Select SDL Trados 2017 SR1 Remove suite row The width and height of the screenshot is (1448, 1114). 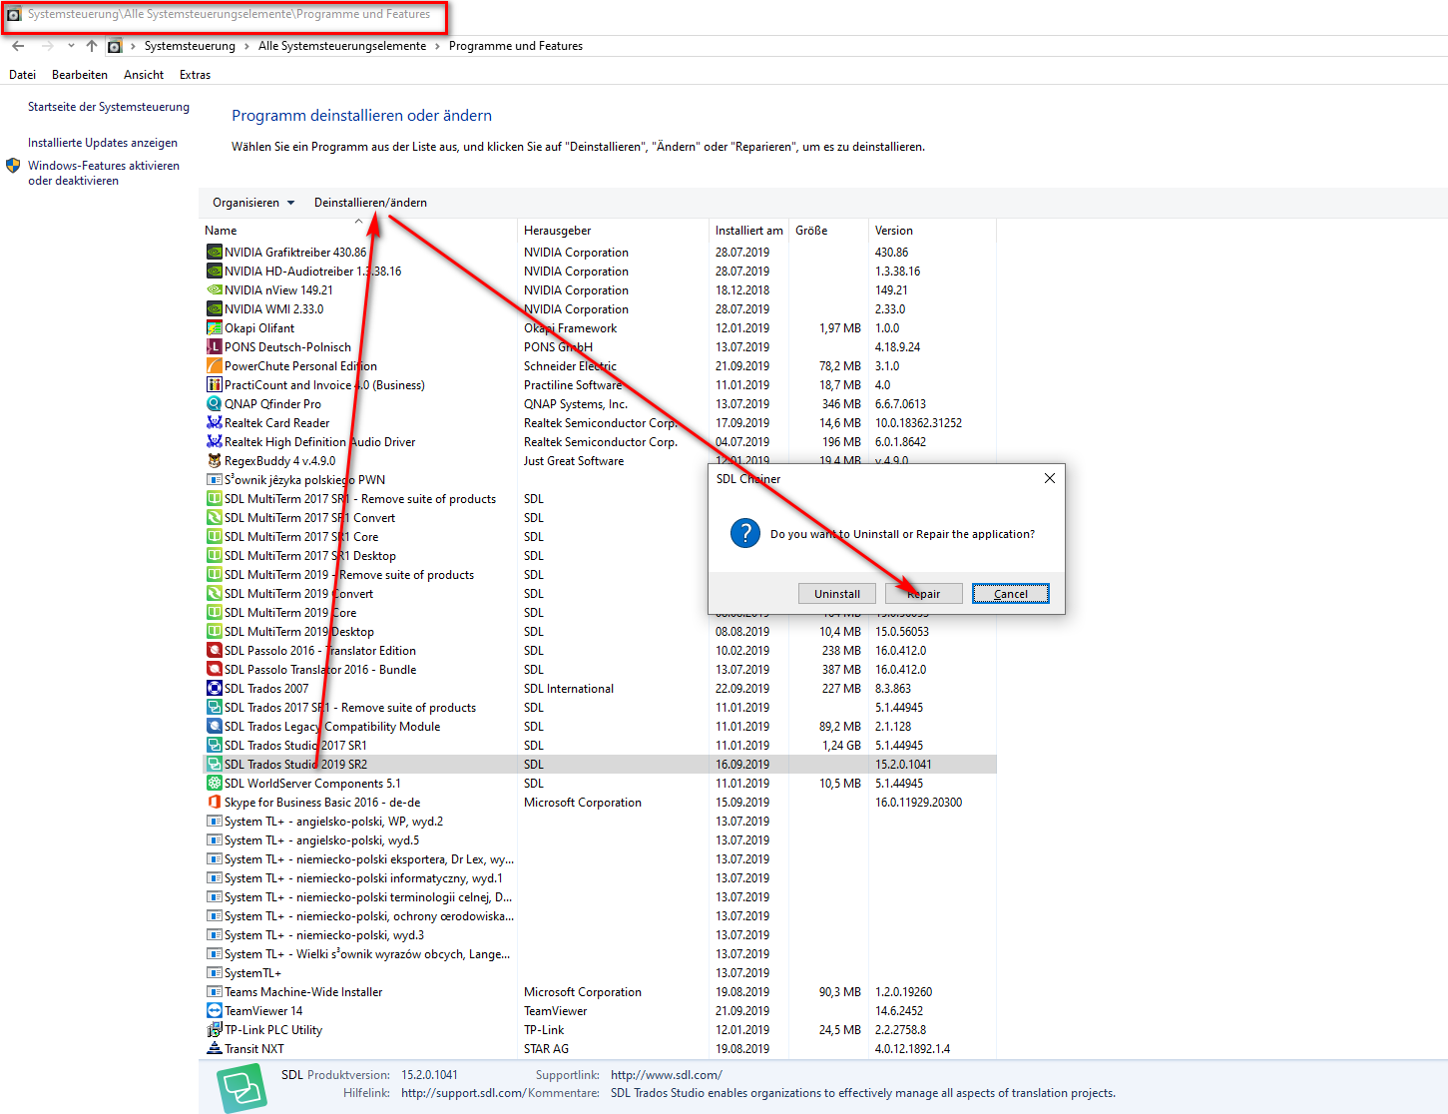coord(599,708)
